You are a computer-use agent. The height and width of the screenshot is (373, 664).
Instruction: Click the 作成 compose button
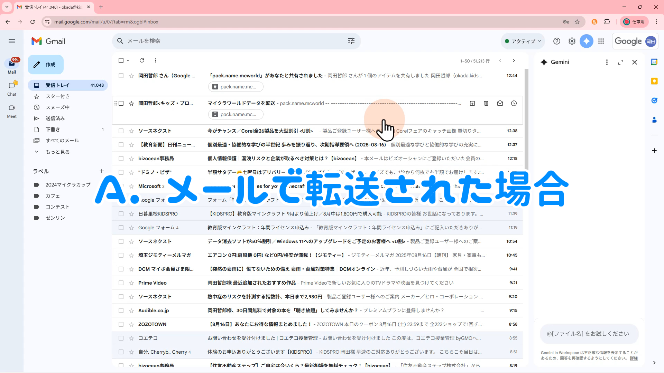46,65
